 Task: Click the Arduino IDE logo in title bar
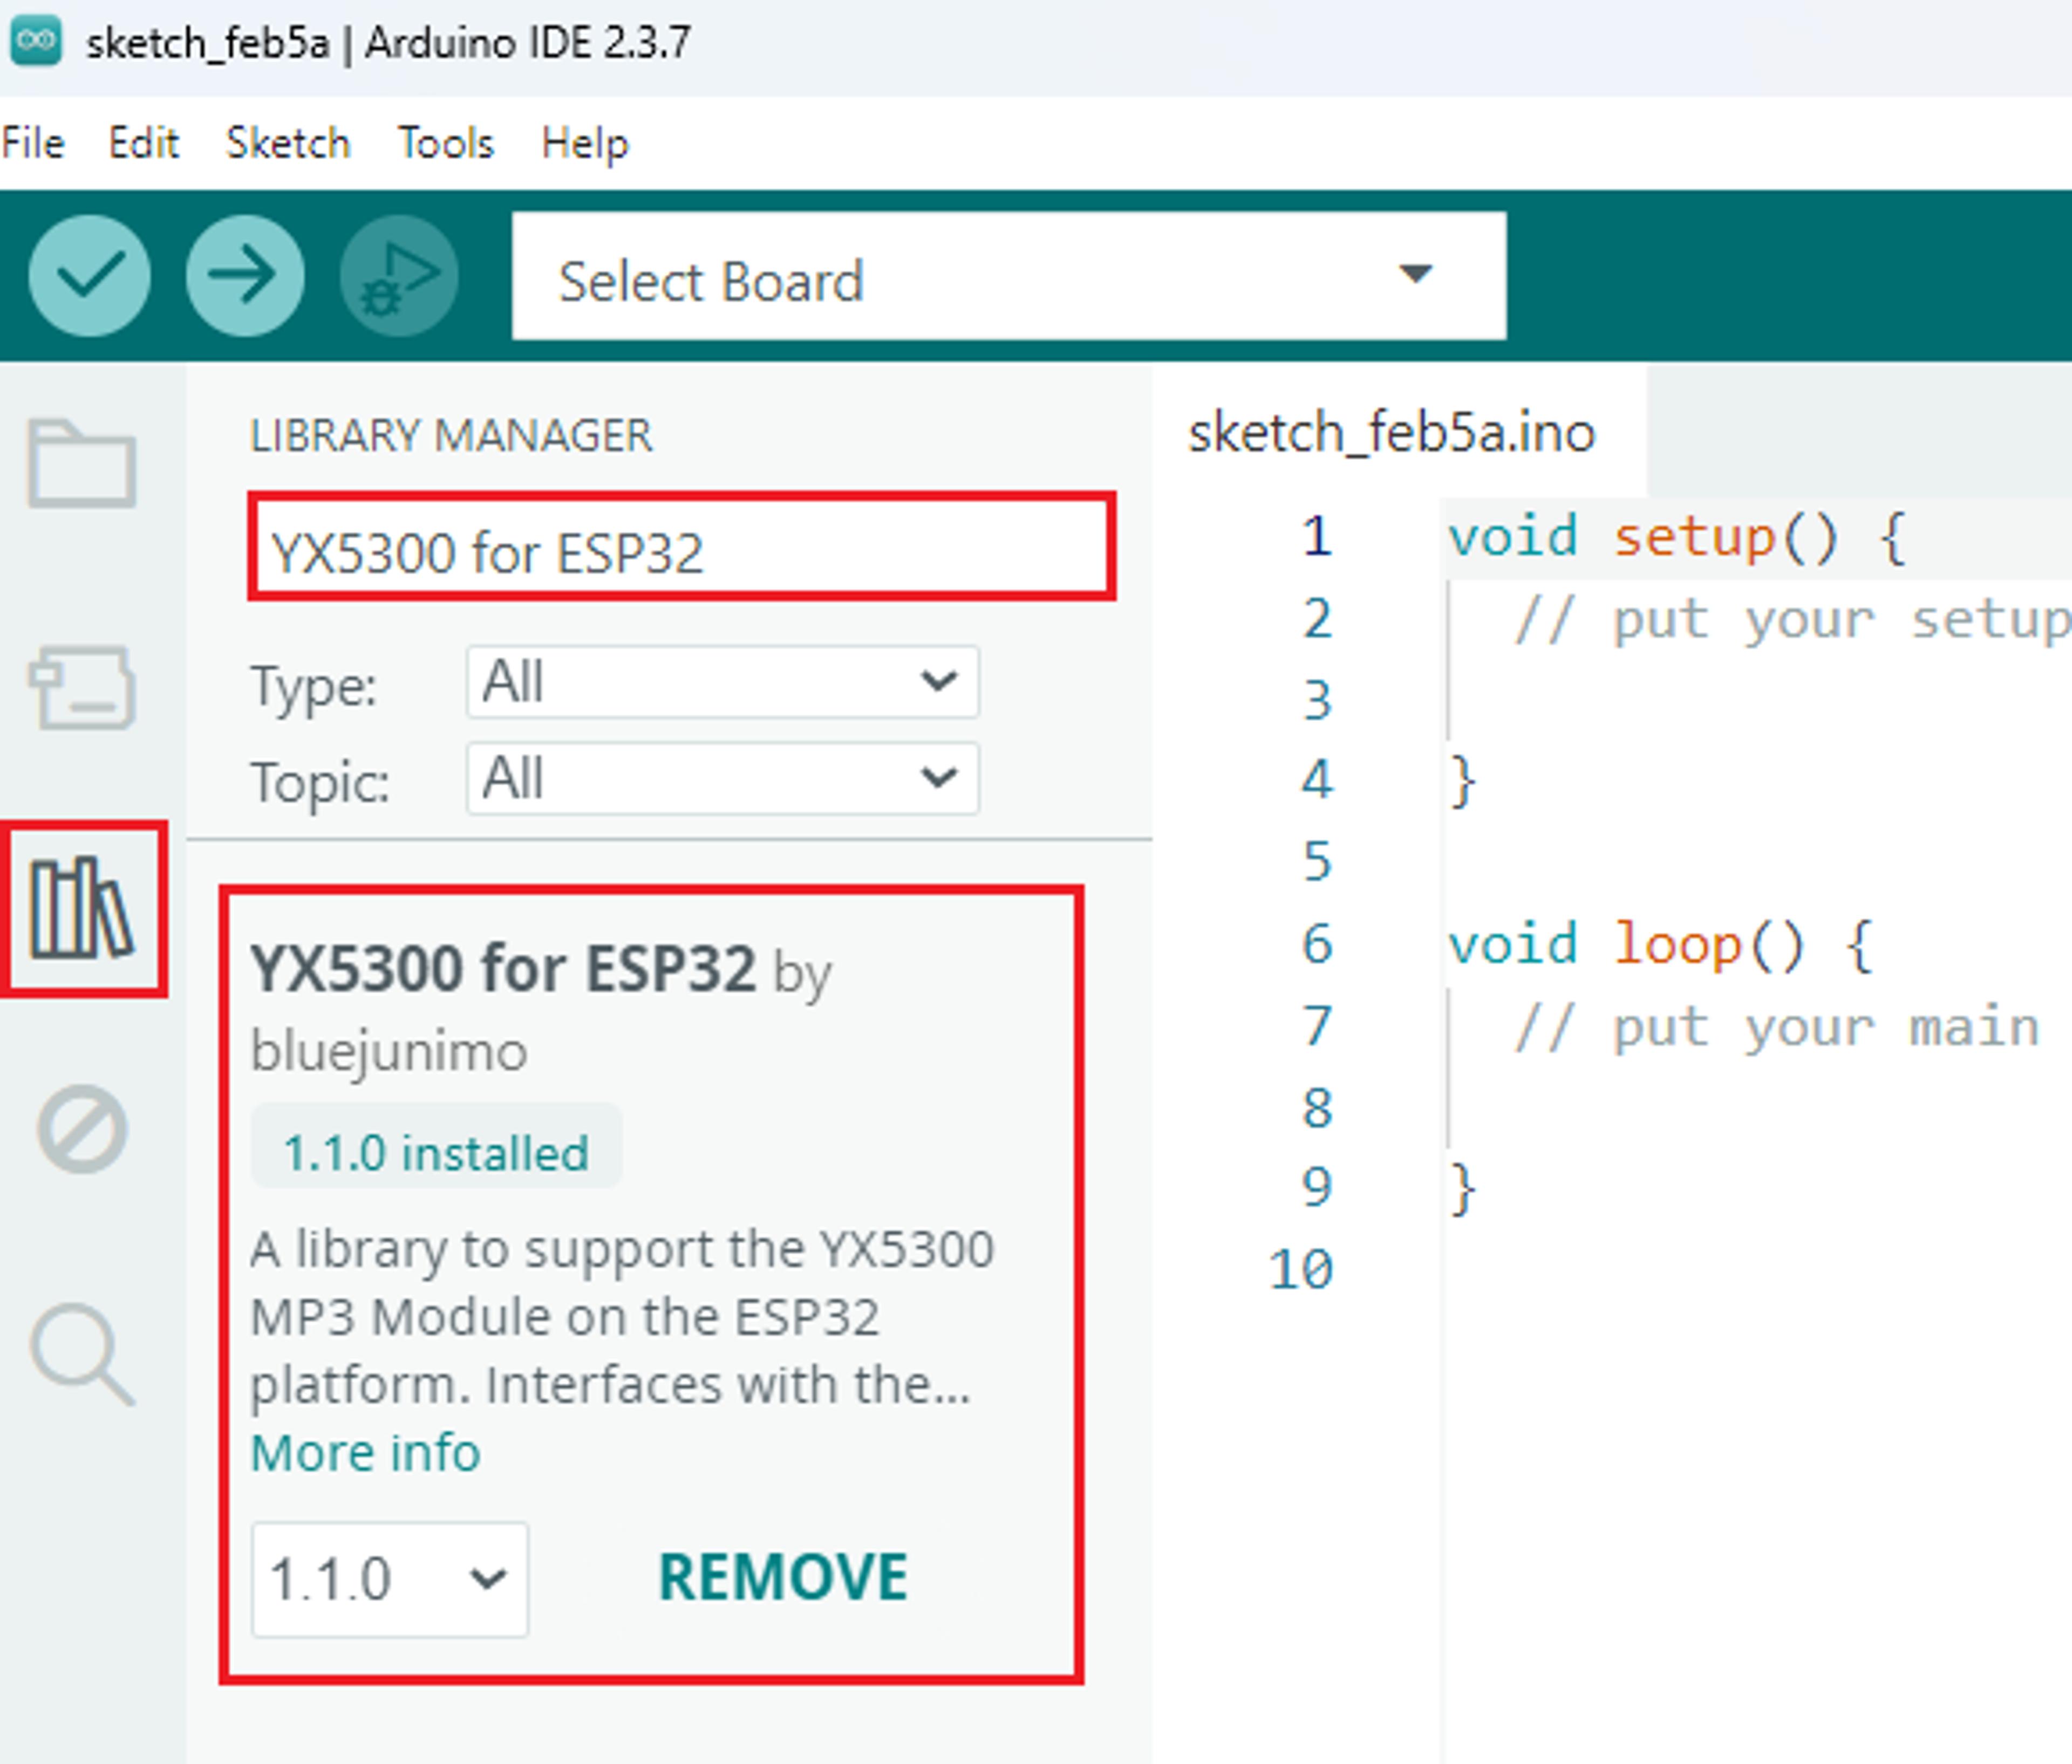tap(36, 42)
